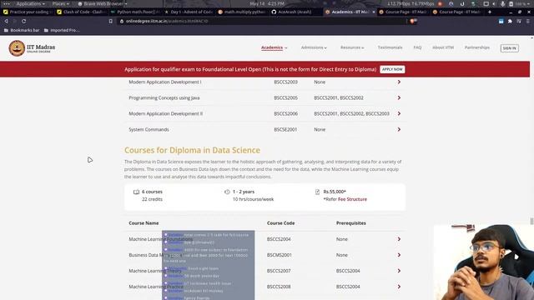
Task: Open the FAQ nav link
Action: click(x=417, y=47)
